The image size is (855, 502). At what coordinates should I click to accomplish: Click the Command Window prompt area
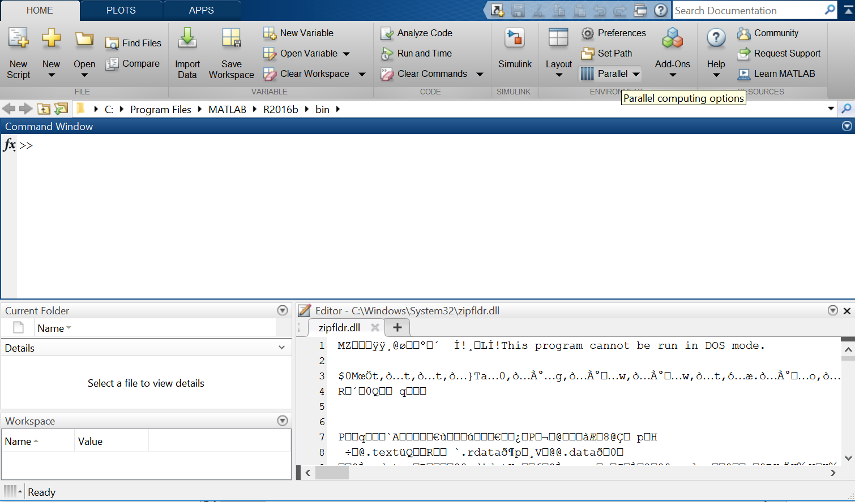[436, 216]
